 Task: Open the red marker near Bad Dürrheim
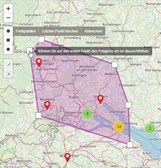(x=39, y=62)
